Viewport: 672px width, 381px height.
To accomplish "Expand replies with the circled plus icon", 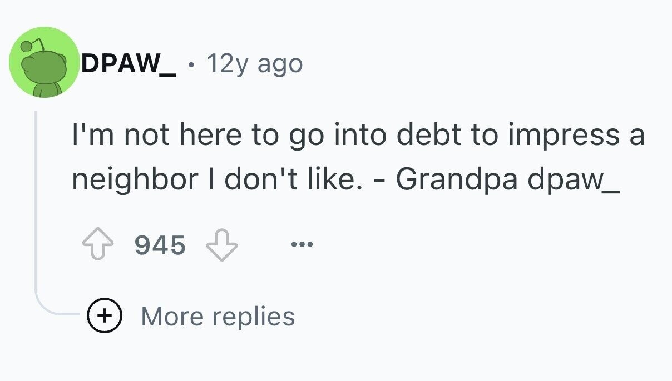I will coord(103,317).
